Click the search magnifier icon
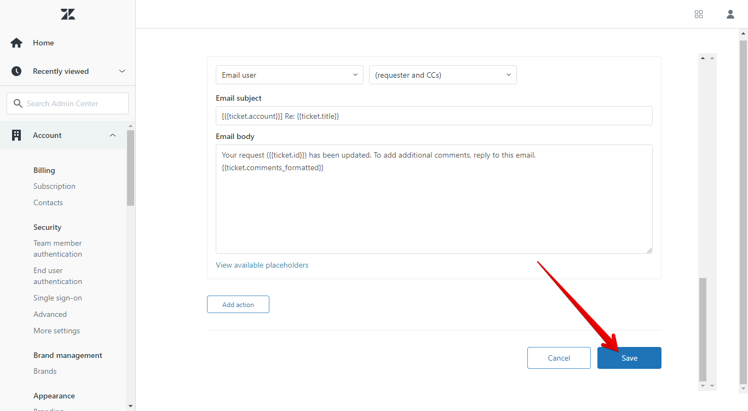 click(18, 103)
